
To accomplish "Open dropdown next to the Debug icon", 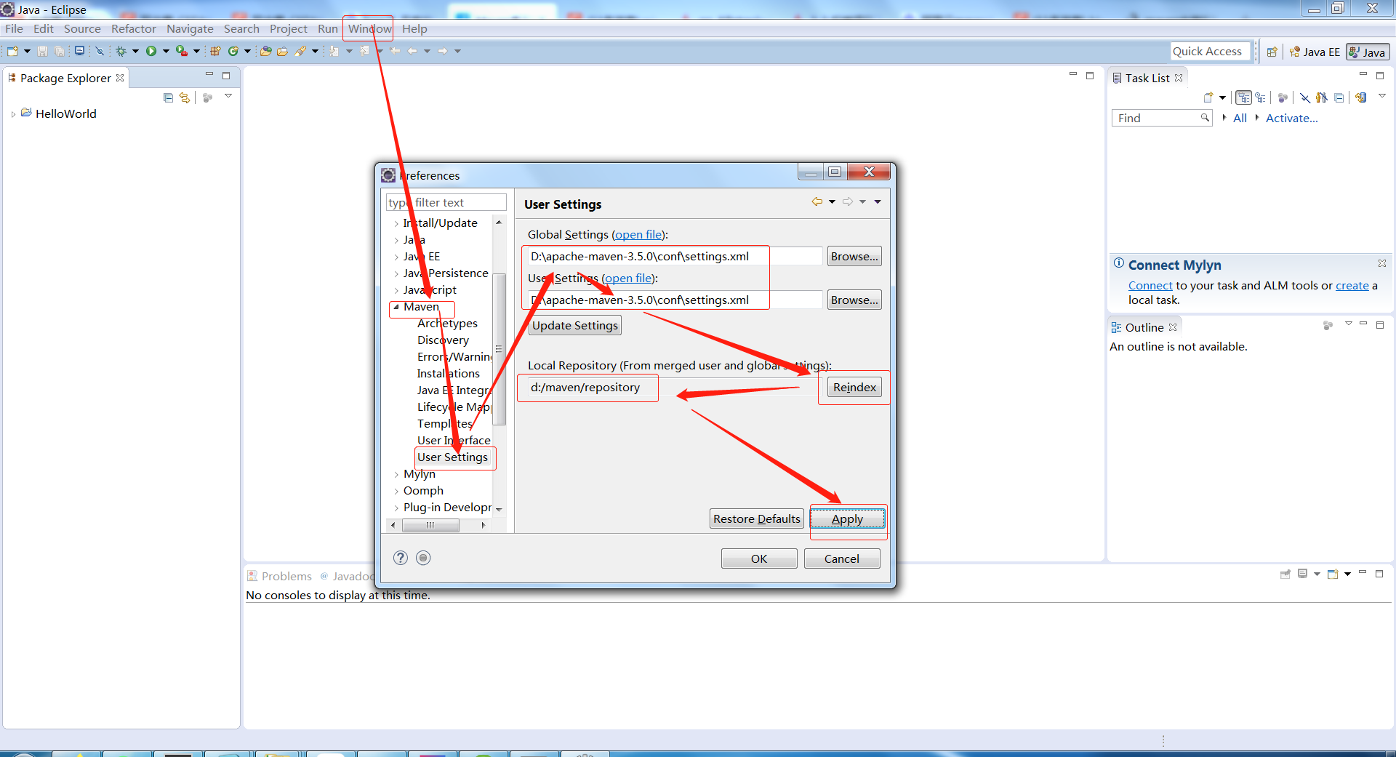I will point(135,51).
